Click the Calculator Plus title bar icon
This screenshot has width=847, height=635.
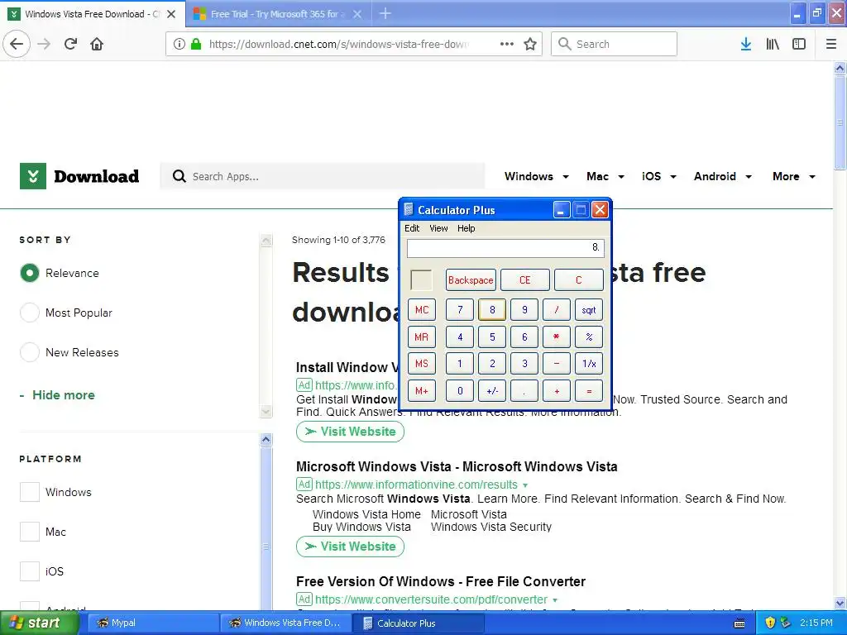click(x=409, y=209)
